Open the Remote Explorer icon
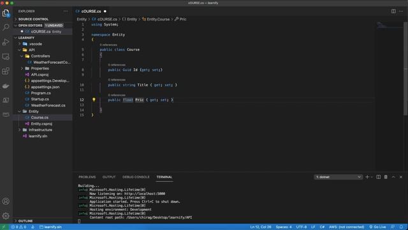Screen dimensions: 408x230 click(x=6, y=57)
